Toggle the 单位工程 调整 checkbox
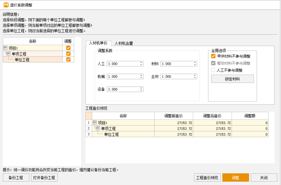Screen dimensions: 281x185 click(x=68, y=60)
